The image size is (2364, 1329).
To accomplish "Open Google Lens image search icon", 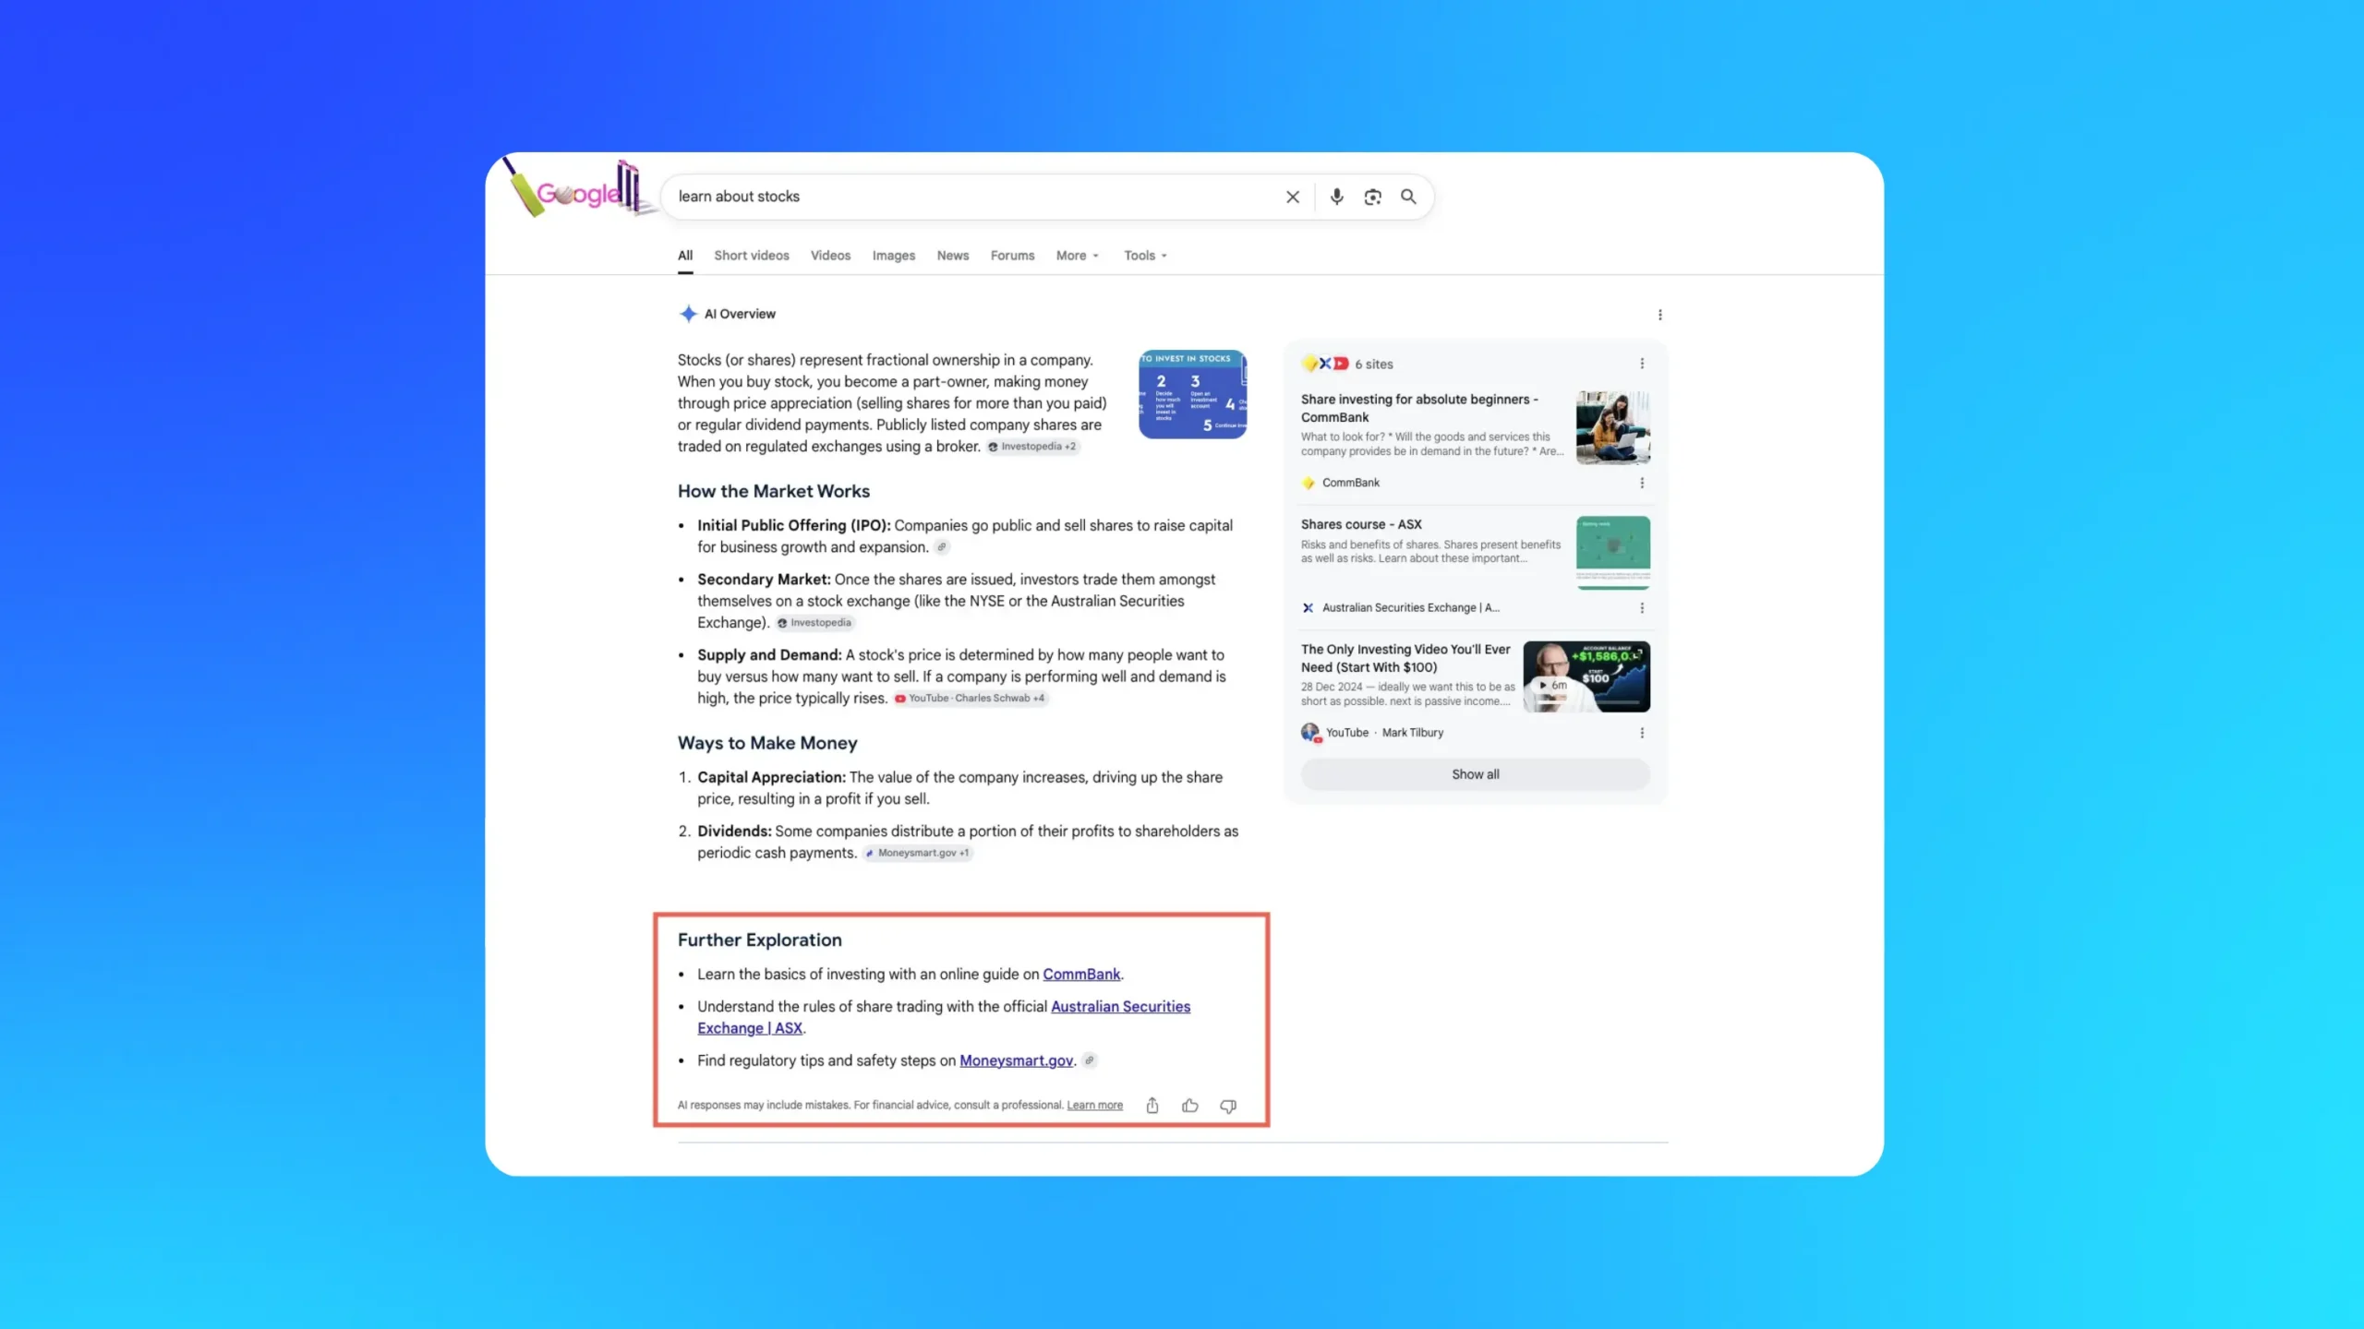I will click(x=1372, y=197).
